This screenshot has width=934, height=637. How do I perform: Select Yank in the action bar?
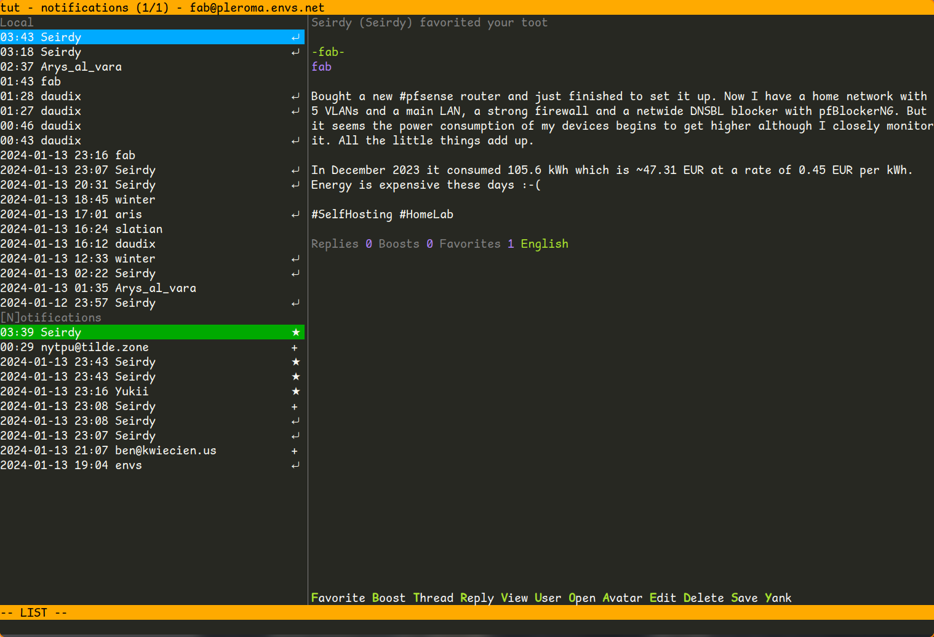tap(778, 598)
